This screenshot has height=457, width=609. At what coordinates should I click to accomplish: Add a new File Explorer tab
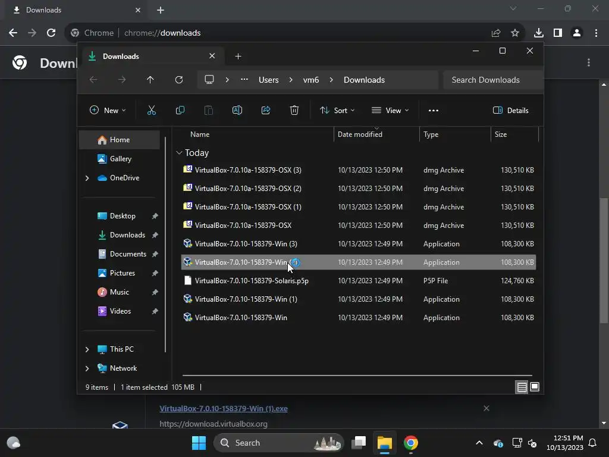(x=238, y=57)
